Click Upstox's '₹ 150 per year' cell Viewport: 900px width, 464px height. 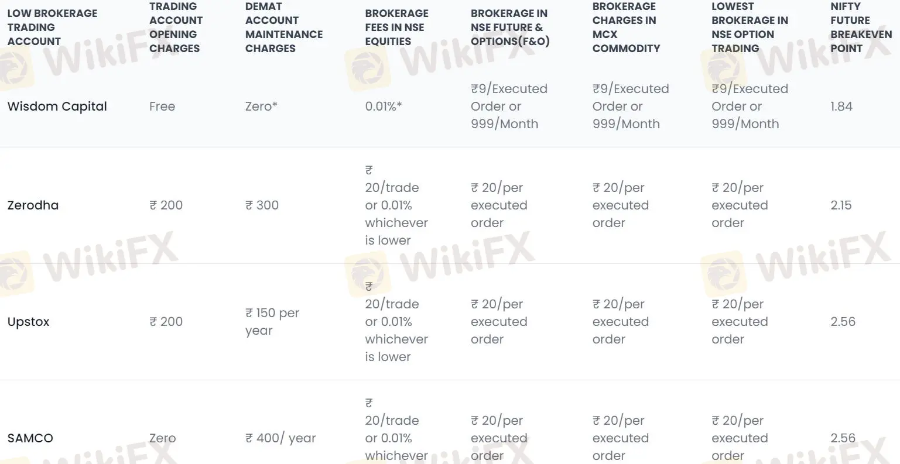pyautogui.click(x=272, y=322)
